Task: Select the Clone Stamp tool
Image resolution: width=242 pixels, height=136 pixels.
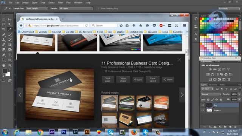Action: (3, 40)
